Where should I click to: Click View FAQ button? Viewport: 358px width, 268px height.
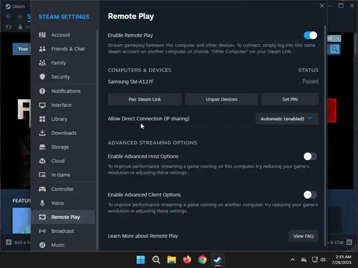(x=303, y=236)
